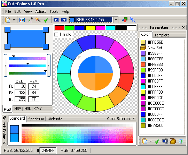Click the green checkmark in Favorites toolbar
The width and height of the screenshot is (188, 155).
[157, 141]
